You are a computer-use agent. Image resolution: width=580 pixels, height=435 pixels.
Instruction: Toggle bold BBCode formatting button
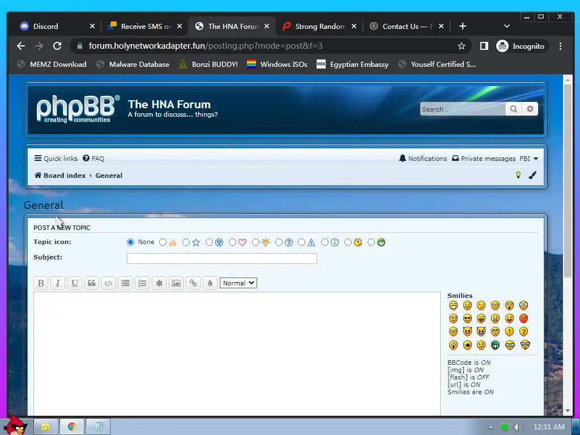coord(41,283)
